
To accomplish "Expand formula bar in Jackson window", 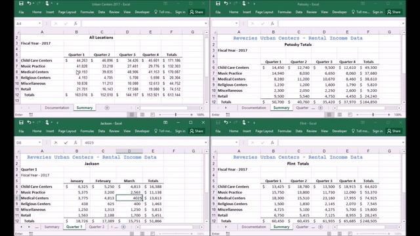I will [205, 143].
